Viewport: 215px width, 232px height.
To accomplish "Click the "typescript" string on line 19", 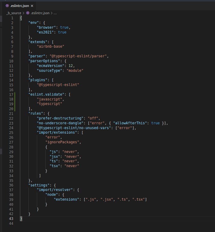I will (50, 104).
